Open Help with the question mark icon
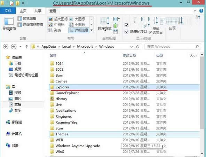Image resolution: width=206 pixels, height=157 pixels. pos(201,11)
